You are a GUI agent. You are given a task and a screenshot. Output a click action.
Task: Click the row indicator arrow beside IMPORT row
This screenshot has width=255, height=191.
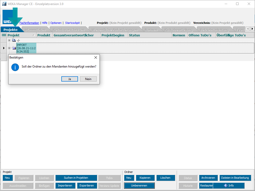click(x=4, y=48)
